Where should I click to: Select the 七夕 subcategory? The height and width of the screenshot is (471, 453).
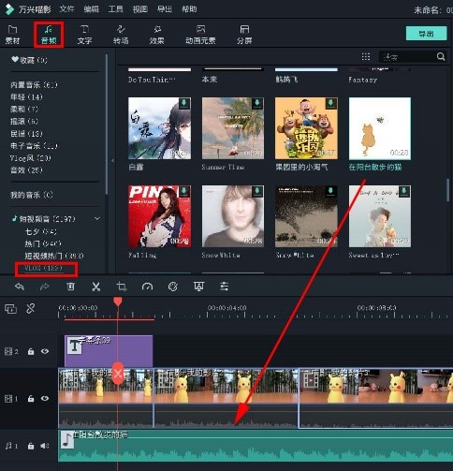(x=41, y=231)
